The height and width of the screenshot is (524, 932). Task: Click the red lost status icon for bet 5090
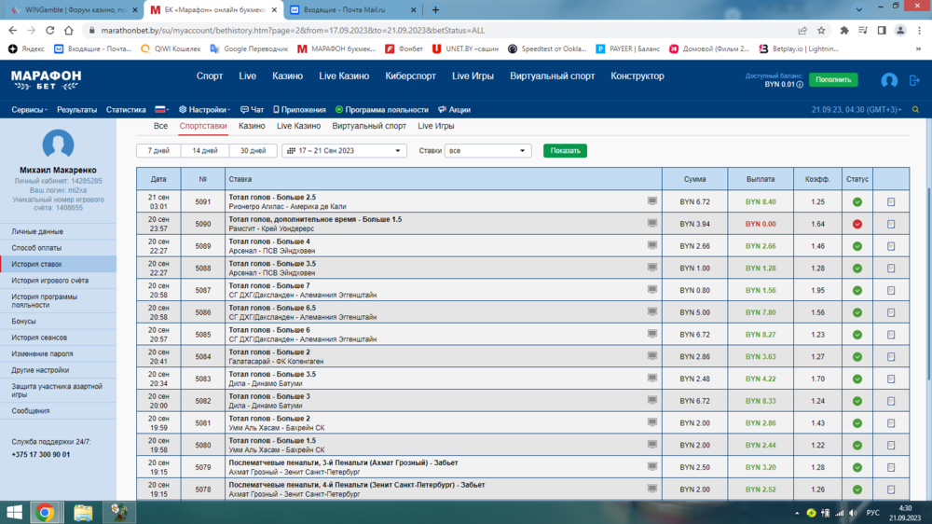(x=857, y=224)
